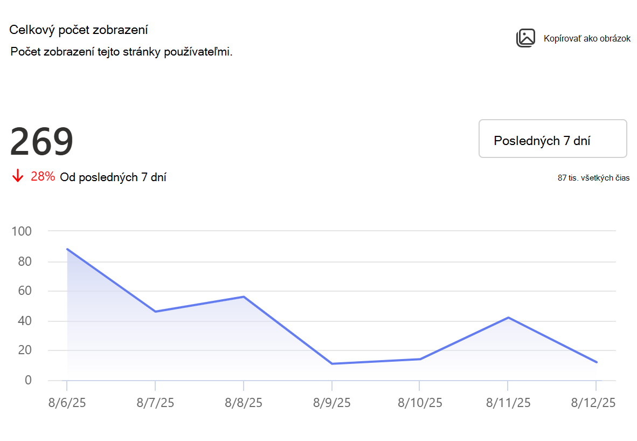Image resolution: width=637 pixels, height=441 pixels.
Task: Click the 100 y-axis label
Action: (x=22, y=231)
